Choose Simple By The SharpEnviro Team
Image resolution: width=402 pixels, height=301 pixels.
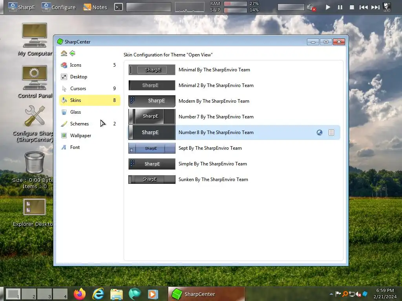tap(234, 164)
